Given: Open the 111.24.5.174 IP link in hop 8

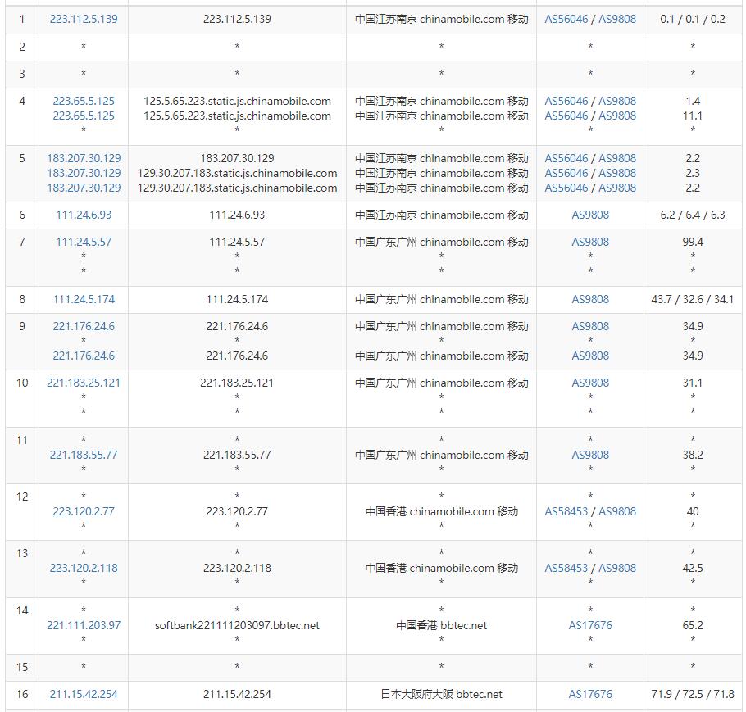Looking at the screenshot, I should pyautogui.click(x=84, y=299).
